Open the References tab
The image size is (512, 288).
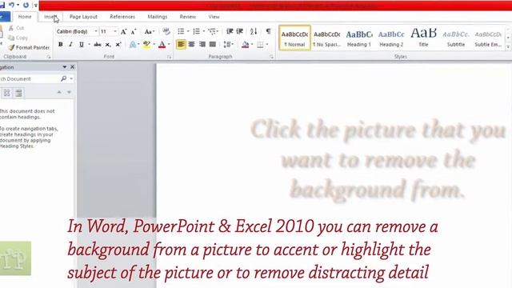click(x=122, y=17)
